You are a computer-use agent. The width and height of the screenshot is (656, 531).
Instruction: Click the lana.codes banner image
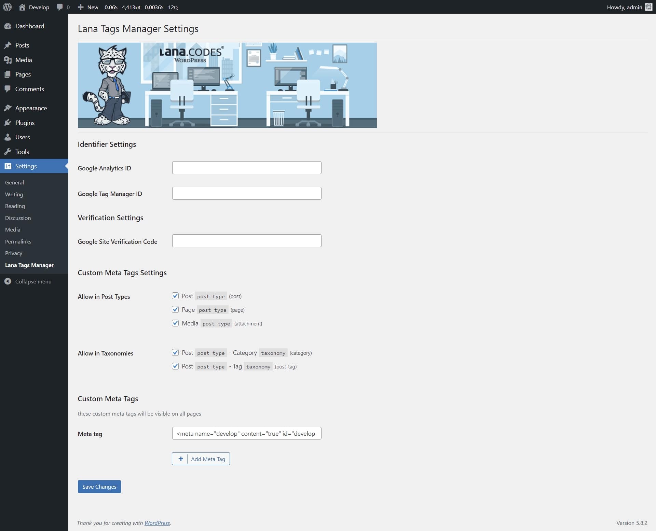coord(227,85)
